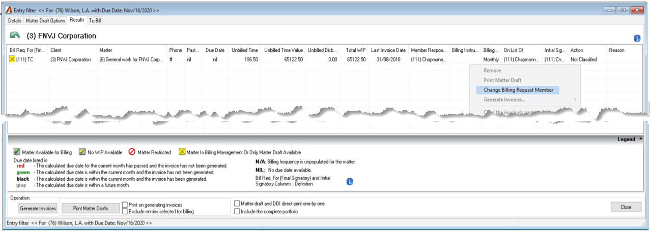Click the Phone column header
This screenshot has width=650, height=232.
click(x=176, y=50)
